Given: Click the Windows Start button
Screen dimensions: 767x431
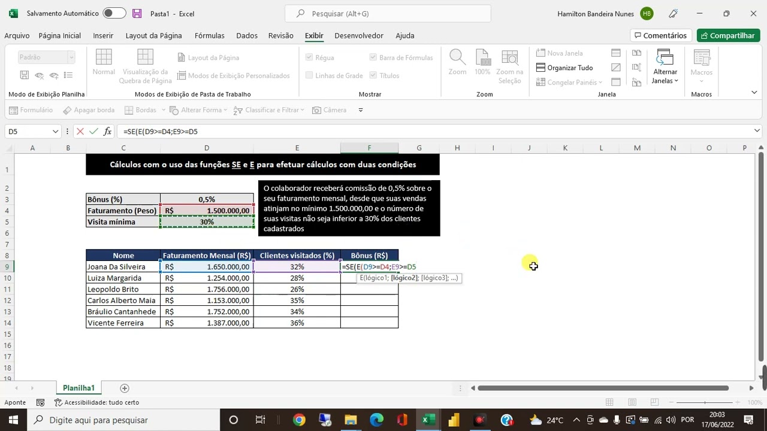Looking at the screenshot, I should click(13, 420).
